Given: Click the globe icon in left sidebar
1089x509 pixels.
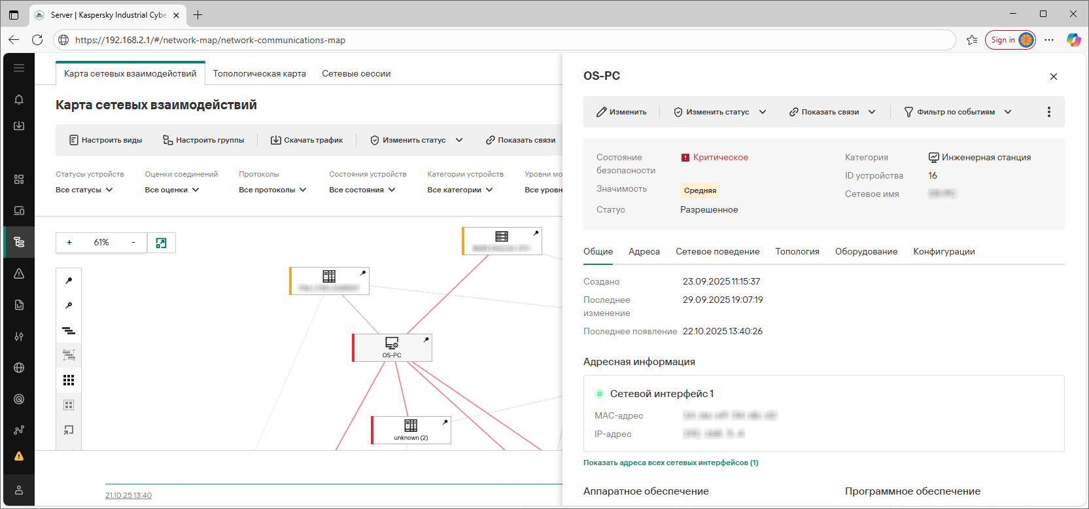Looking at the screenshot, I should click(x=19, y=368).
